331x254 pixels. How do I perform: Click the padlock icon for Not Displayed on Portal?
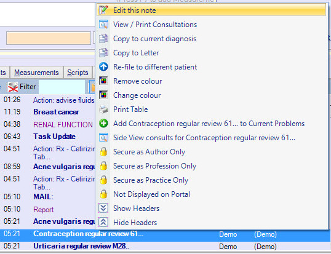(x=103, y=194)
